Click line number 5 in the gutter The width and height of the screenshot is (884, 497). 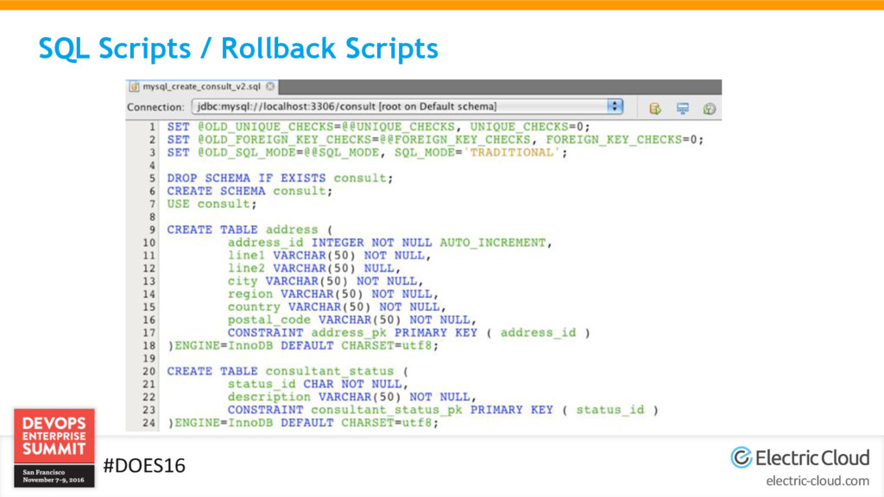pyautogui.click(x=152, y=179)
